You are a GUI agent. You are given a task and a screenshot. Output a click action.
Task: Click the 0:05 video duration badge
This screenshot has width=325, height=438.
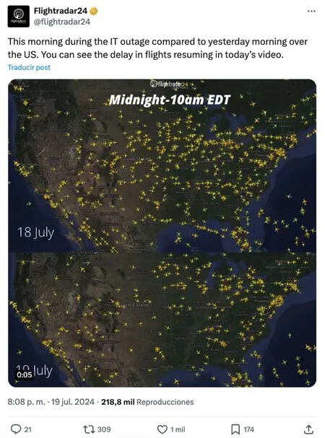25,375
